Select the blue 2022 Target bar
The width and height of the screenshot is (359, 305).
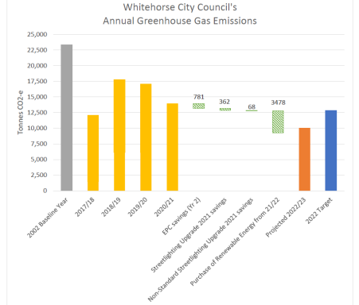tap(331, 150)
